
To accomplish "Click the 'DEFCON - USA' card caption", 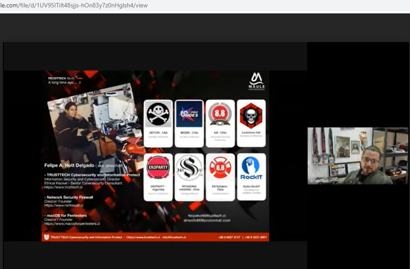I will pyautogui.click(x=158, y=133).
